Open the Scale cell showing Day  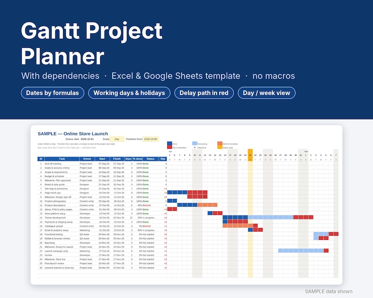pos(117,139)
